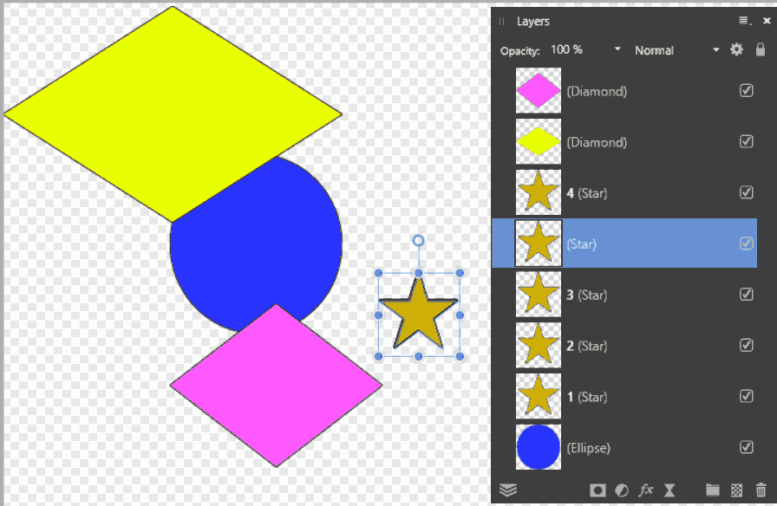
Task: Add a new pixel layer
Action: [737, 490]
